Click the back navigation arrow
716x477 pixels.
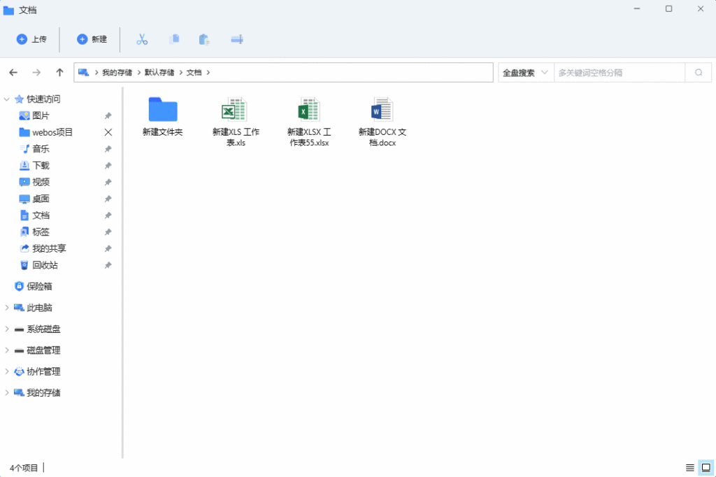click(13, 73)
